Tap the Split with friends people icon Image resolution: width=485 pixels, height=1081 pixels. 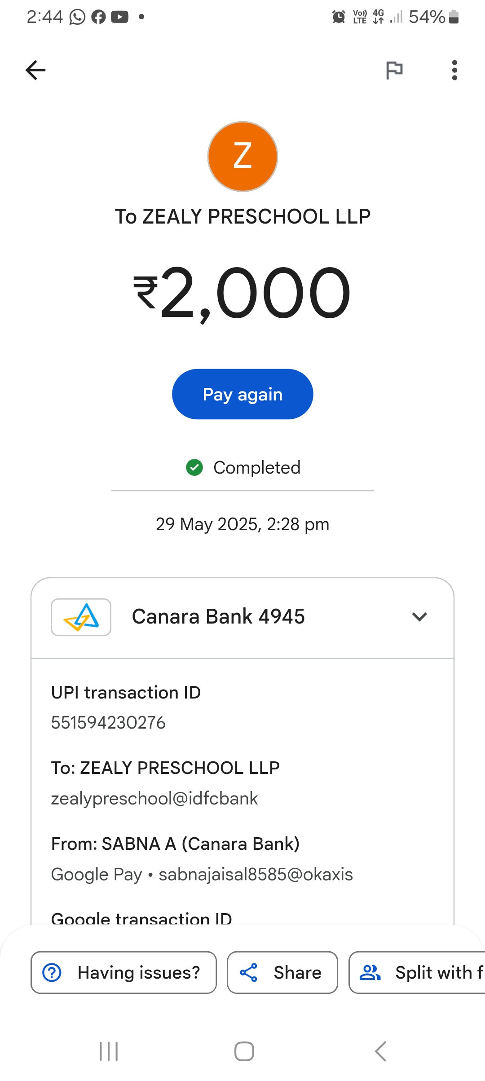click(370, 972)
